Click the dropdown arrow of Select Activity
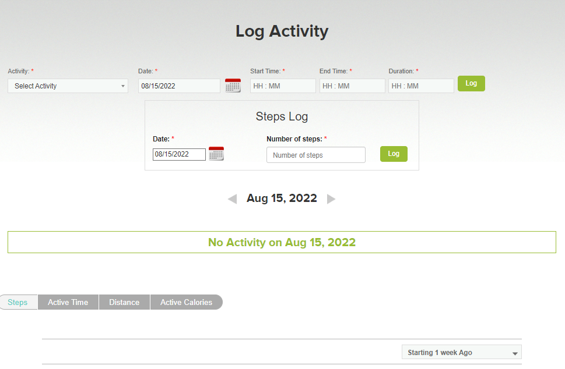Image resolution: width=565 pixels, height=369 pixels. pos(123,86)
